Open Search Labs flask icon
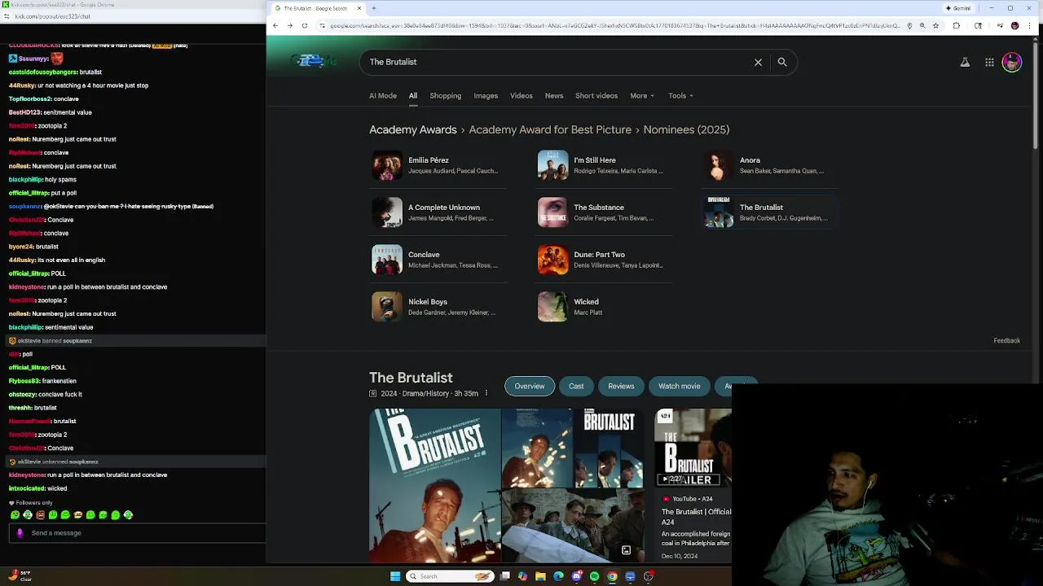This screenshot has width=1043, height=586. 965,62
